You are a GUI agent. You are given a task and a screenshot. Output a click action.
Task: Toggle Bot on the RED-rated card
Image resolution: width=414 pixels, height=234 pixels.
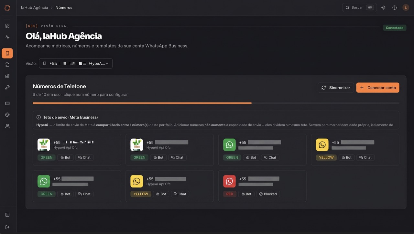click(246, 194)
